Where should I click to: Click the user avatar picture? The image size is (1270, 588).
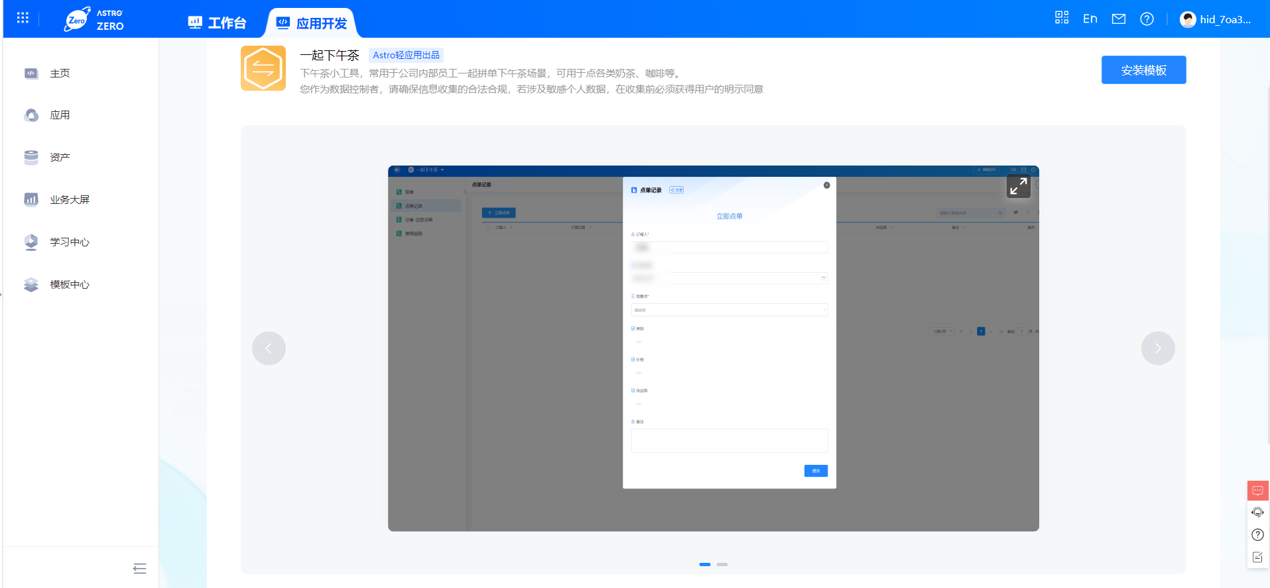(x=1188, y=19)
